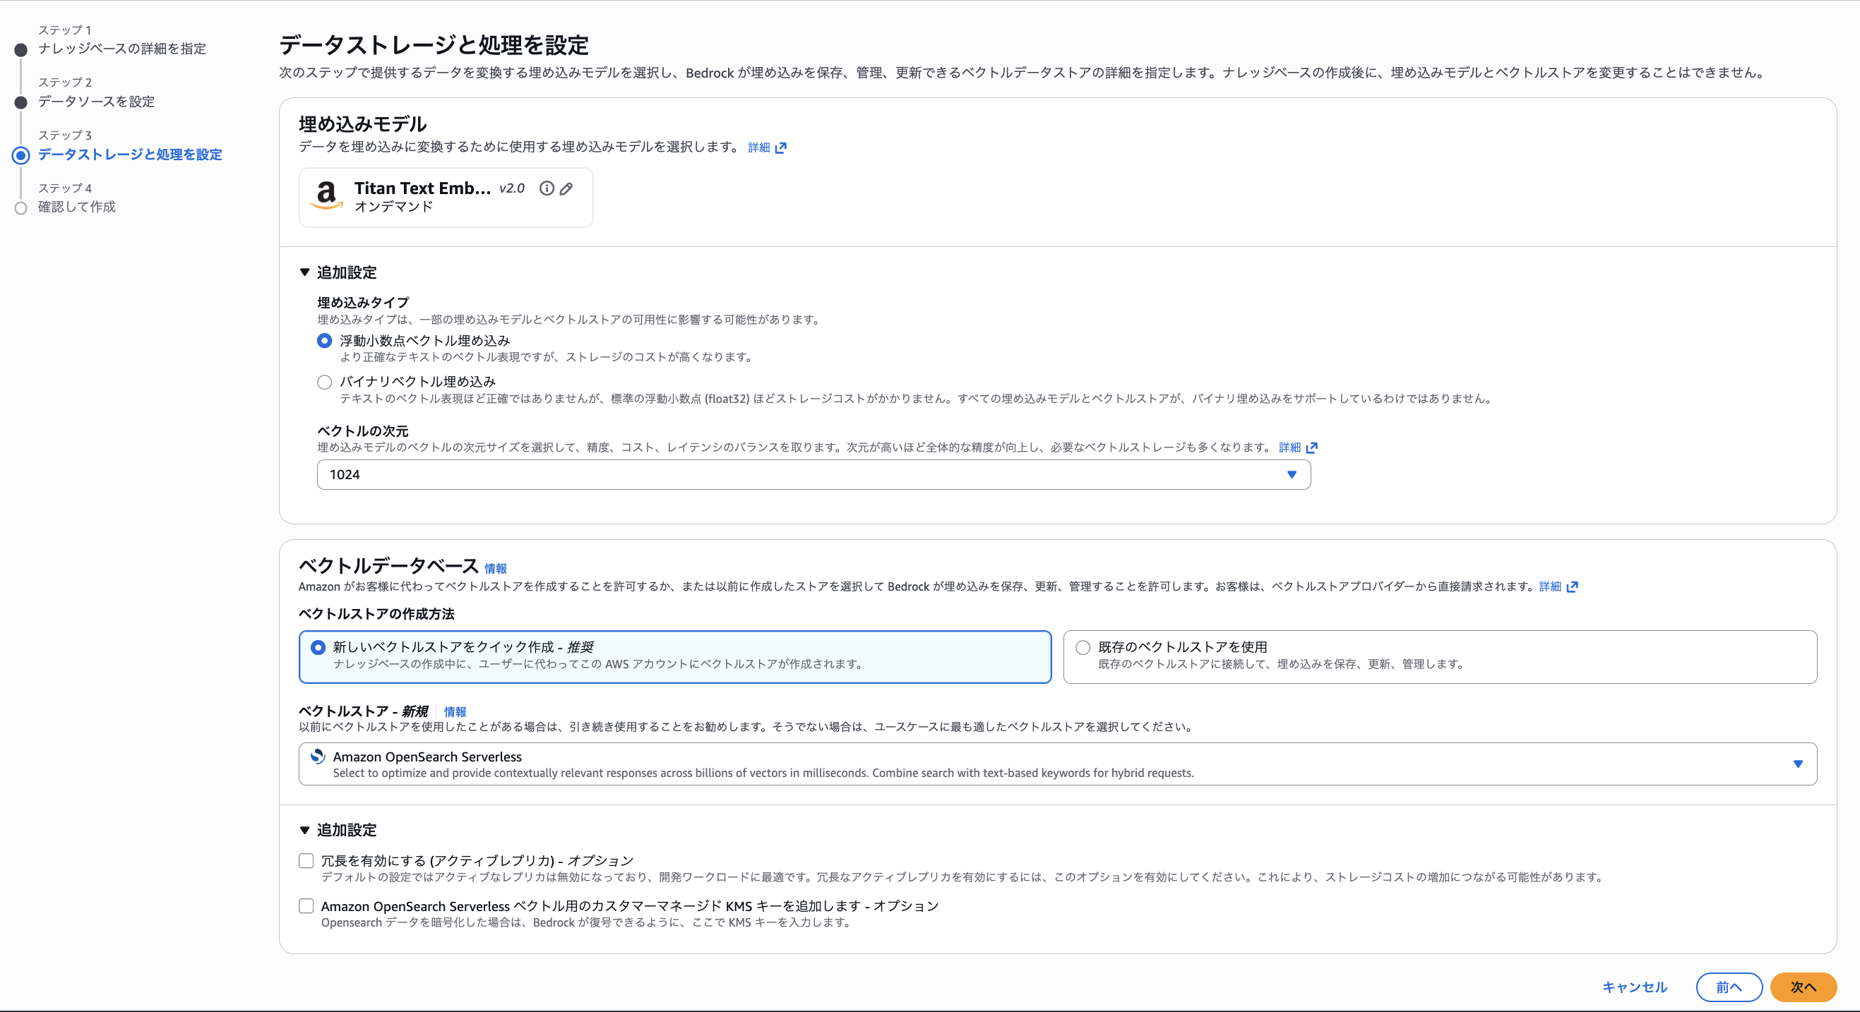The image size is (1860, 1012).
Task: Click the external link icon beside 埋め込みモデル 詳細
Action: click(781, 147)
